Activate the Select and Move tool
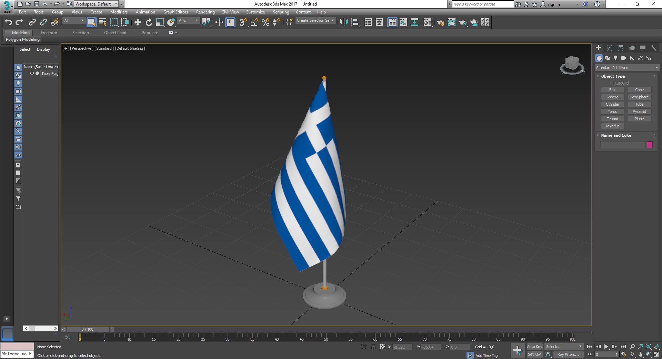Viewport: 662px width, 359px height. pyautogui.click(x=138, y=22)
